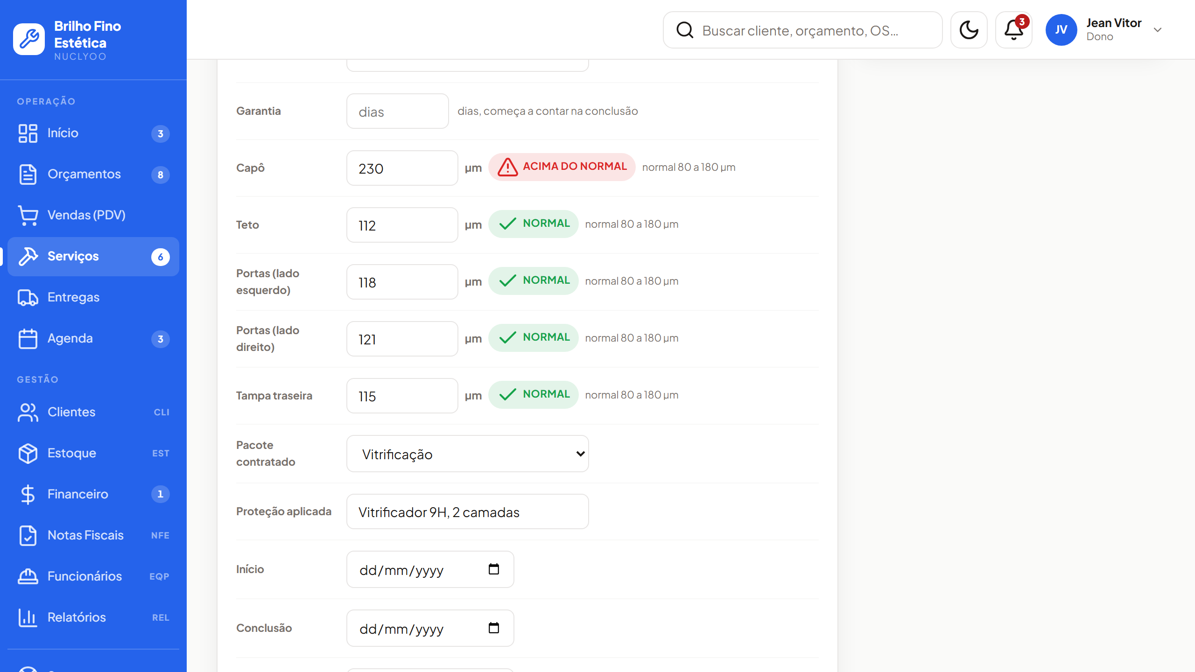
Task: Open Vendas (PDV) cart icon
Action: point(28,216)
